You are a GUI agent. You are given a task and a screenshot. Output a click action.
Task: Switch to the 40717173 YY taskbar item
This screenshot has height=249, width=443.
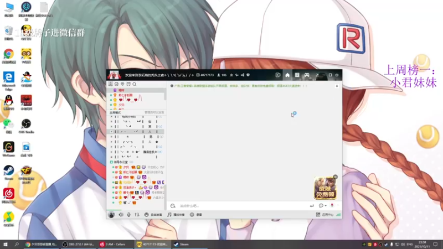(x=153, y=245)
